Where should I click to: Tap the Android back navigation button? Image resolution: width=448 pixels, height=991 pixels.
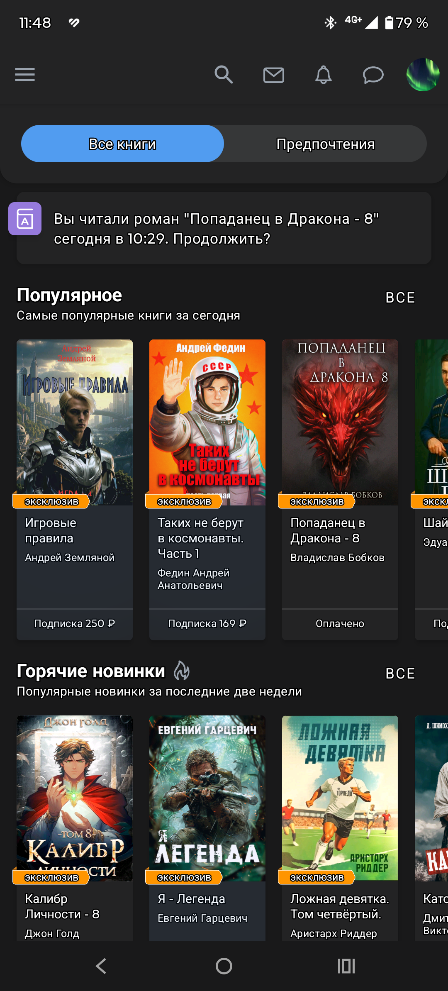101,966
